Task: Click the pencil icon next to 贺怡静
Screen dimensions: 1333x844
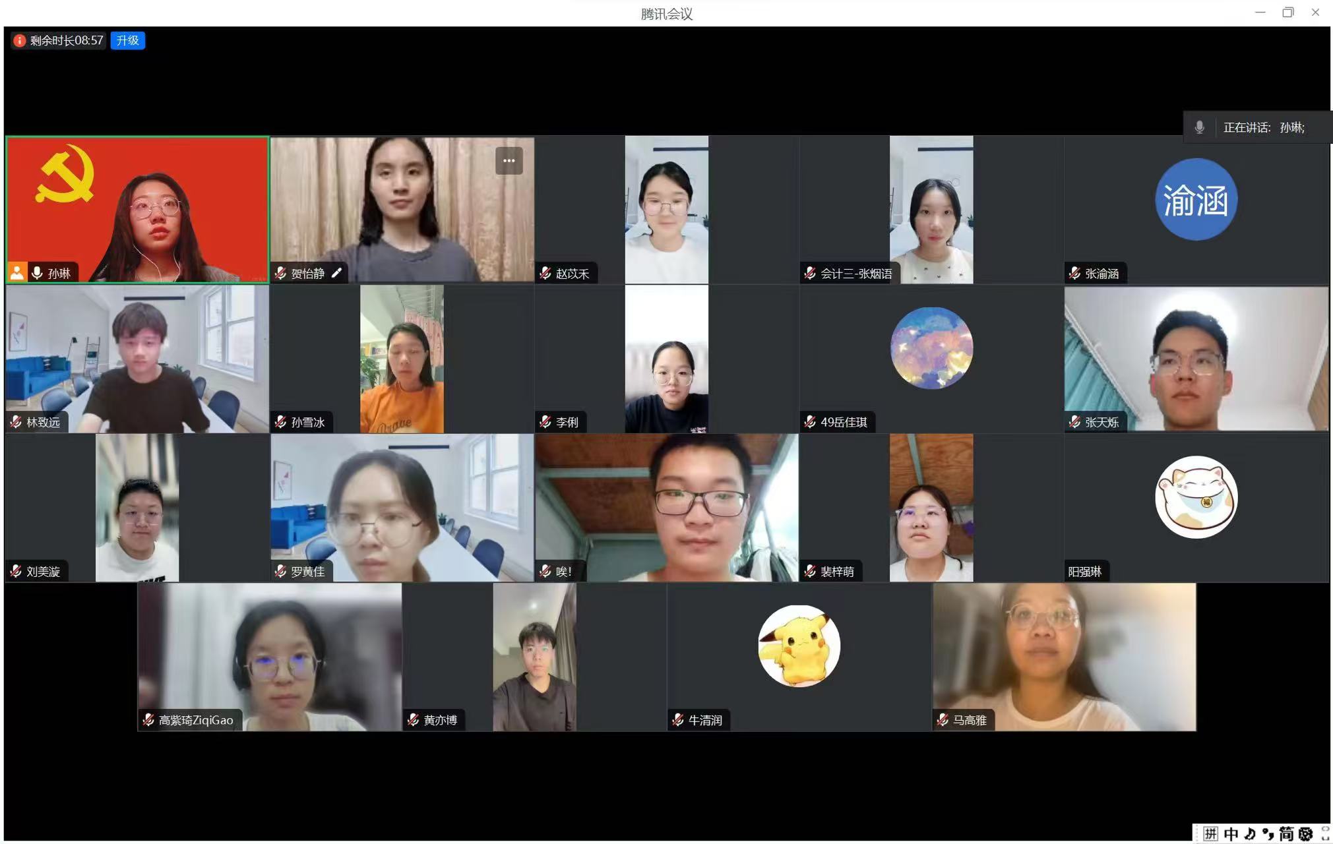Action: (336, 273)
